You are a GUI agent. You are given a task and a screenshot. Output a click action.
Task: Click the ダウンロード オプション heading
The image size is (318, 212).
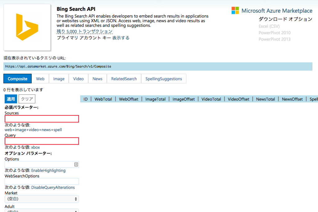click(x=285, y=19)
